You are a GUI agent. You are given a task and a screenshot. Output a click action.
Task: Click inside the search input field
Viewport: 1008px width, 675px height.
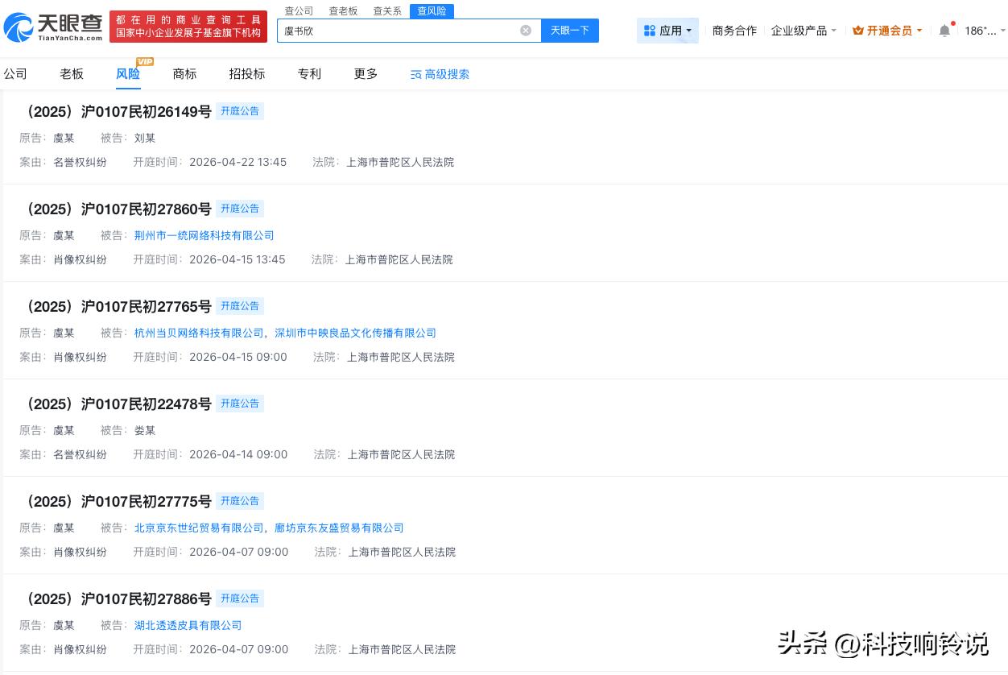(x=403, y=30)
